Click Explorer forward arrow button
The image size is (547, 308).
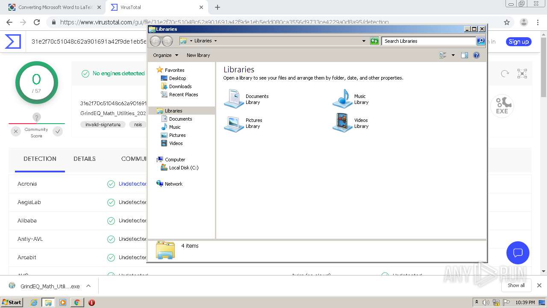pyautogui.click(x=168, y=41)
